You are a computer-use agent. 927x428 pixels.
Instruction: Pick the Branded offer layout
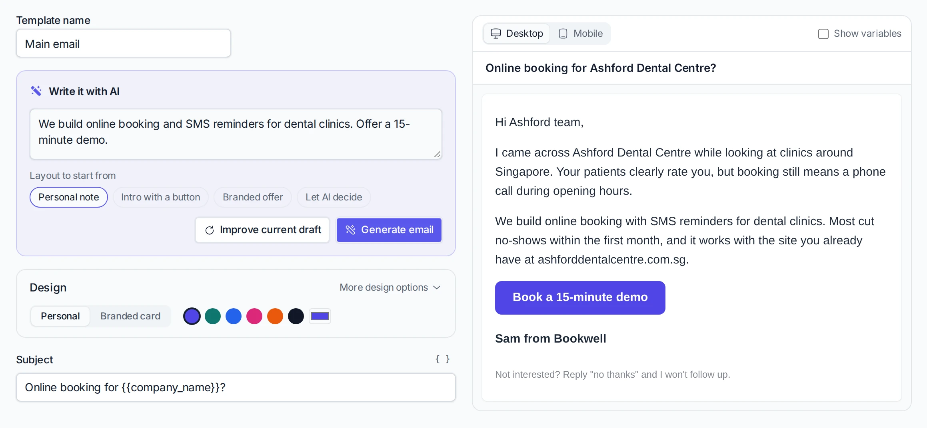tap(253, 197)
